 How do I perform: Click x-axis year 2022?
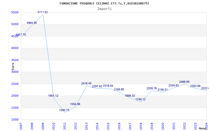185,126
